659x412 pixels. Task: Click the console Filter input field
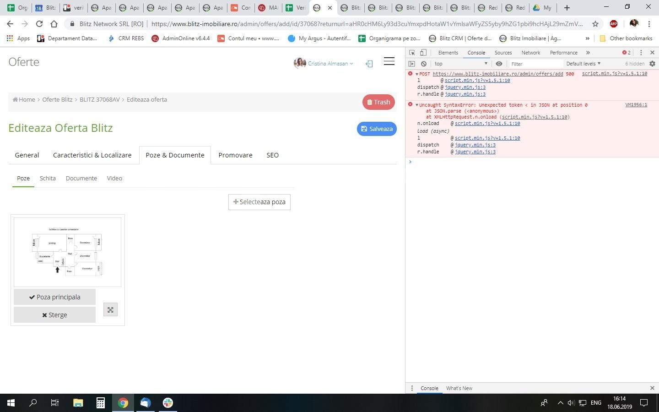pos(535,64)
